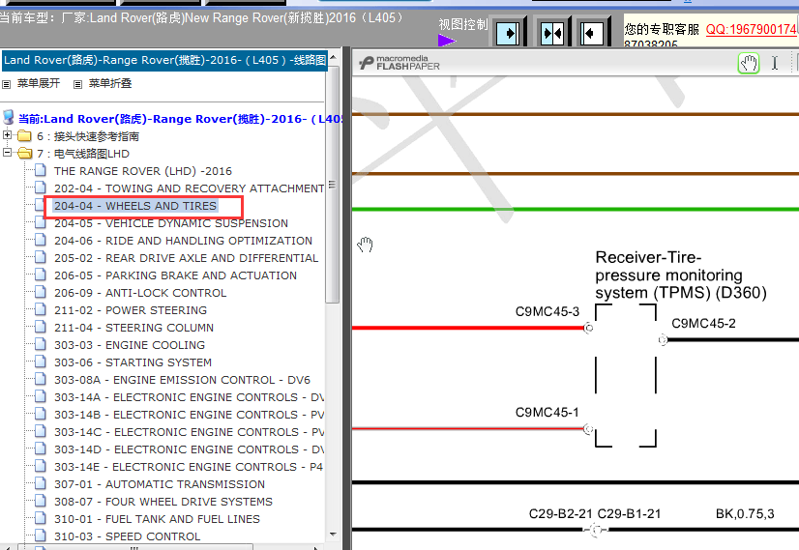Select 204-04 - WHEELS AND TIRES
The width and height of the screenshot is (799, 550).
tap(135, 206)
